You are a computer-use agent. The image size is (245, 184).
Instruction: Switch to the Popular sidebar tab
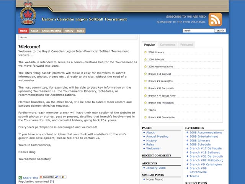tap(150, 44)
